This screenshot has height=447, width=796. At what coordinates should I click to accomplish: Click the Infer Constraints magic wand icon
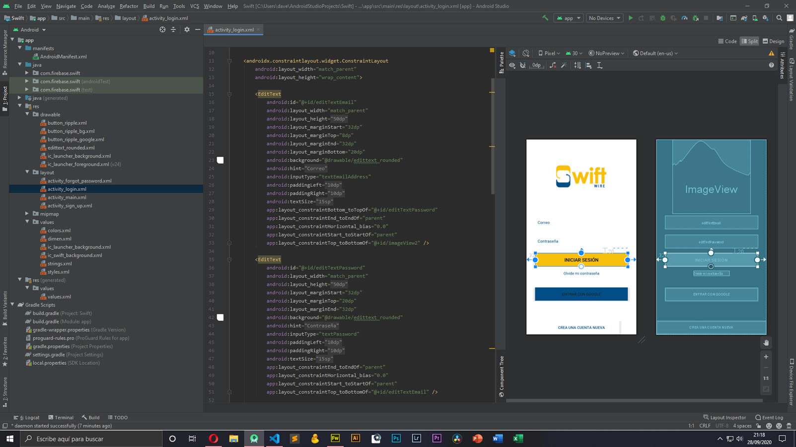point(564,65)
